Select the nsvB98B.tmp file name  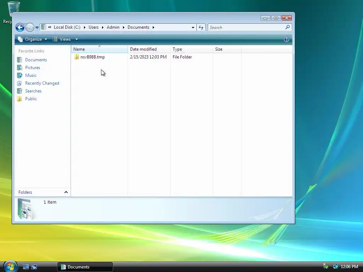click(93, 57)
